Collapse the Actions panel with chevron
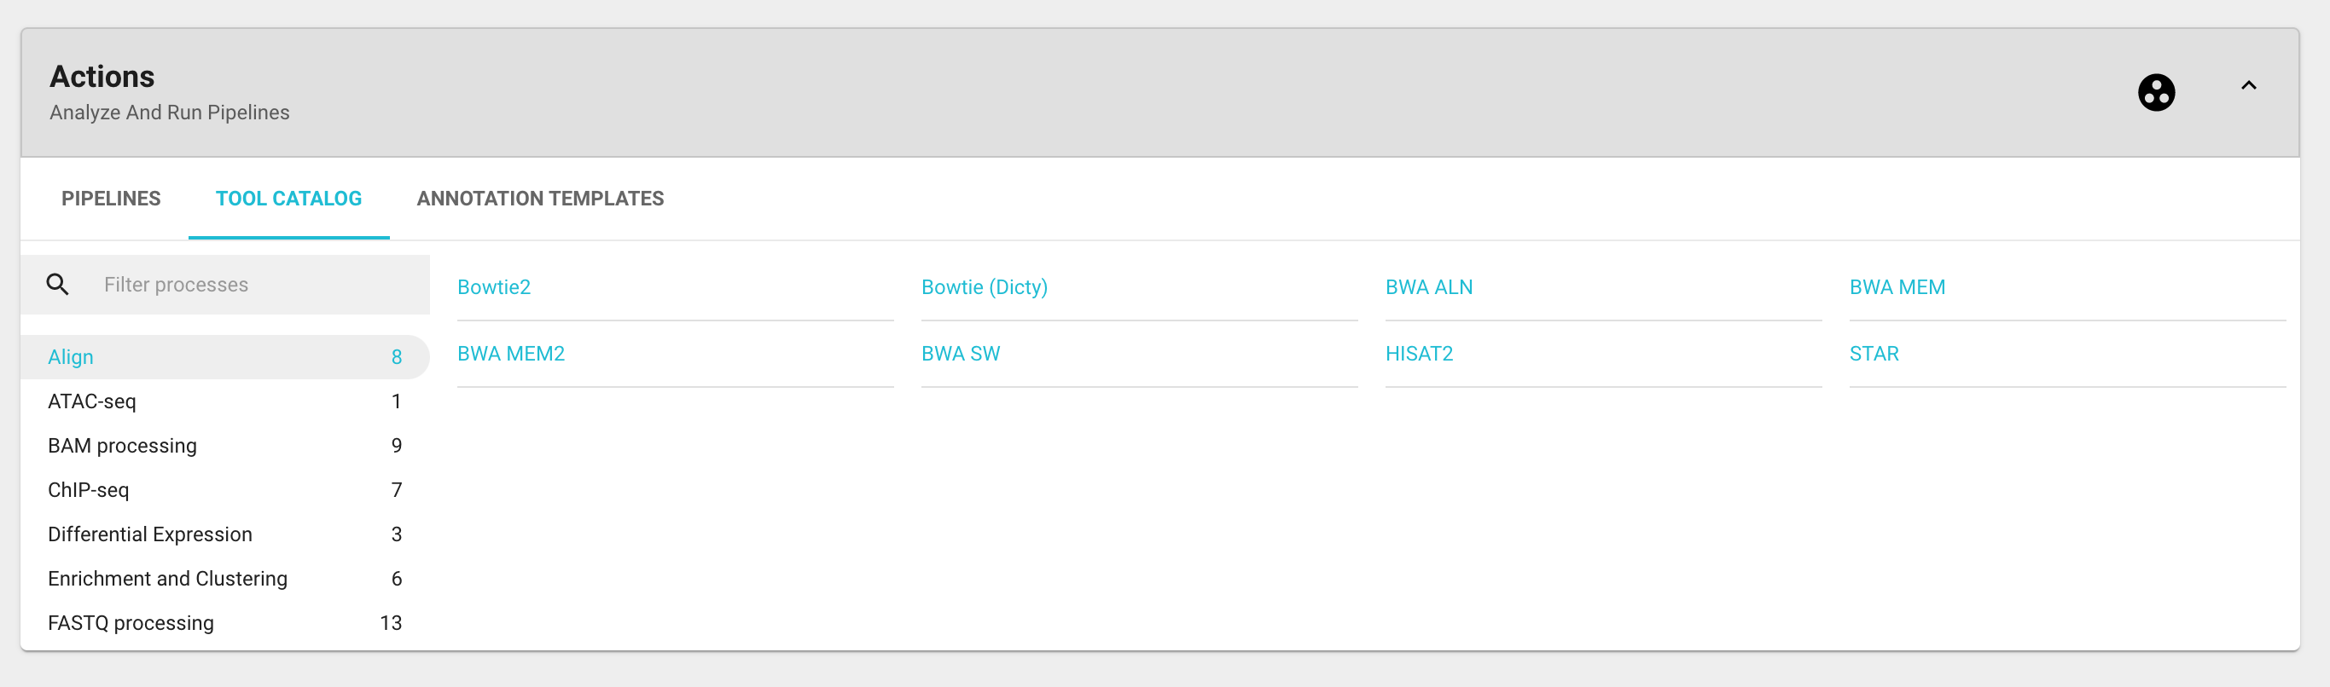 pyautogui.click(x=2249, y=86)
